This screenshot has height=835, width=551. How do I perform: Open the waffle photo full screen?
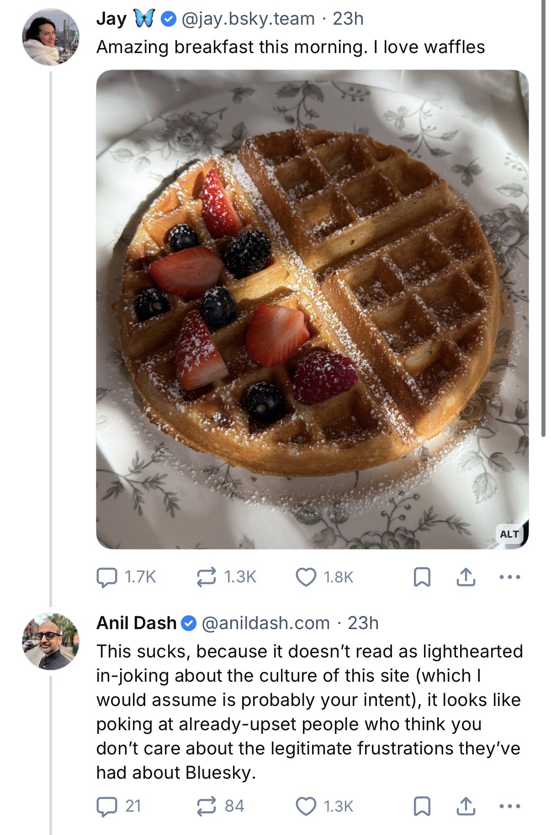312,309
